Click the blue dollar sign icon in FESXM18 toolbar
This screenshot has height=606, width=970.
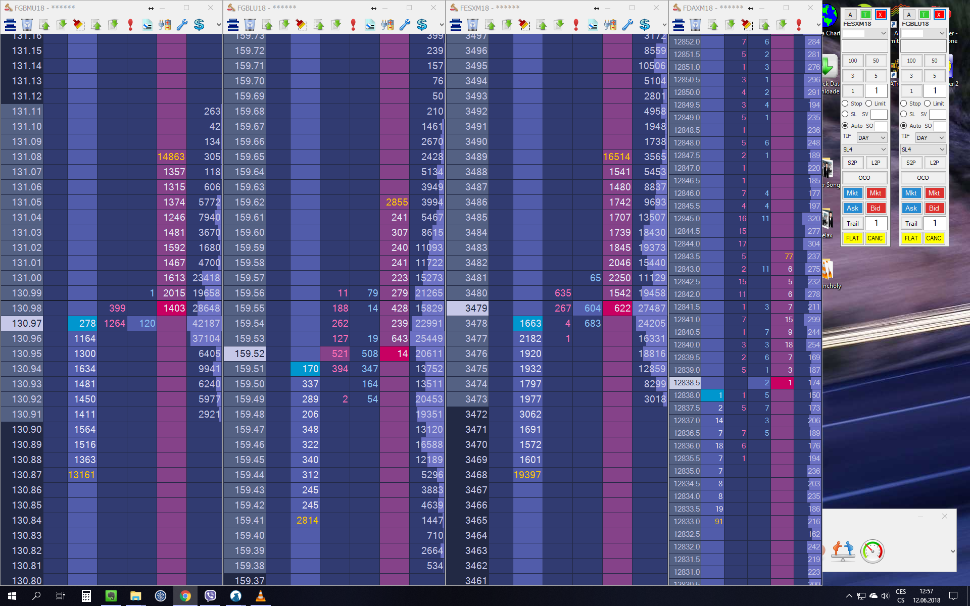[645, 25]
